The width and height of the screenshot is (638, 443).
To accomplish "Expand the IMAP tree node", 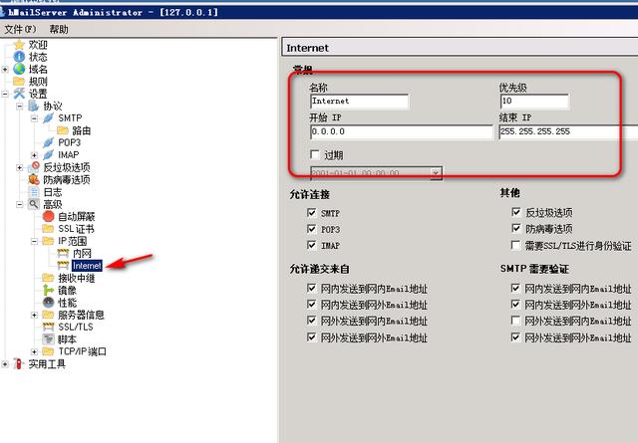I will 34,155.
